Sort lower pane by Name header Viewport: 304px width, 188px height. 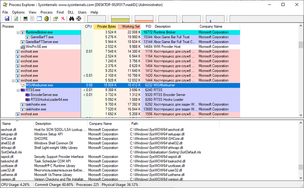point(17,124)
